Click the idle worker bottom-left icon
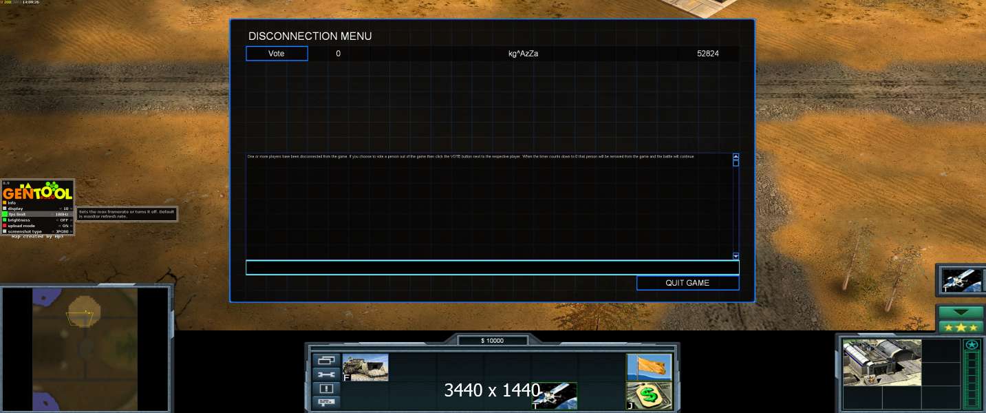This screenshot has height=413, width=986. click(326, 402)
